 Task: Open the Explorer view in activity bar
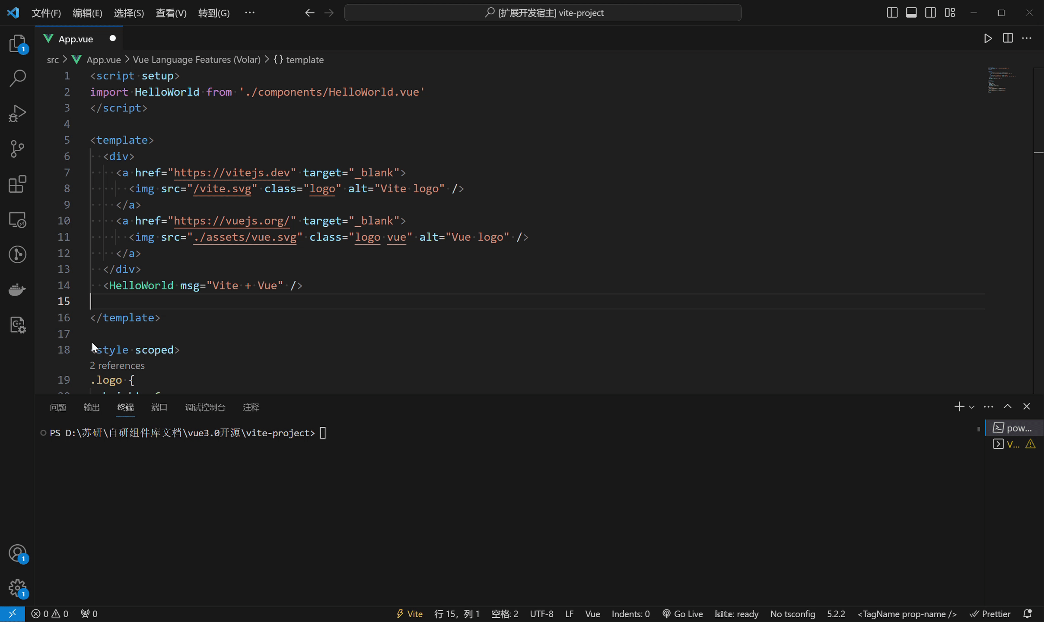point(17,43)
